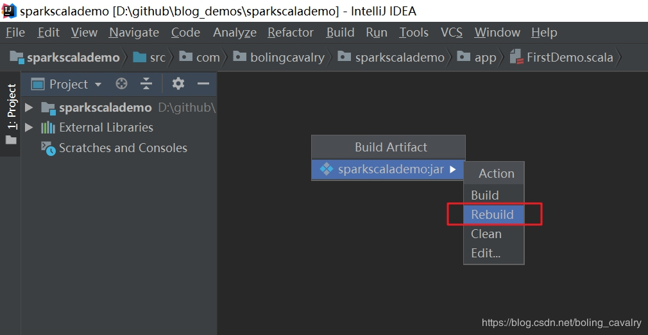
Task: Click the Scratches and Consoles clock icon
Action: [x=48, y=148]
